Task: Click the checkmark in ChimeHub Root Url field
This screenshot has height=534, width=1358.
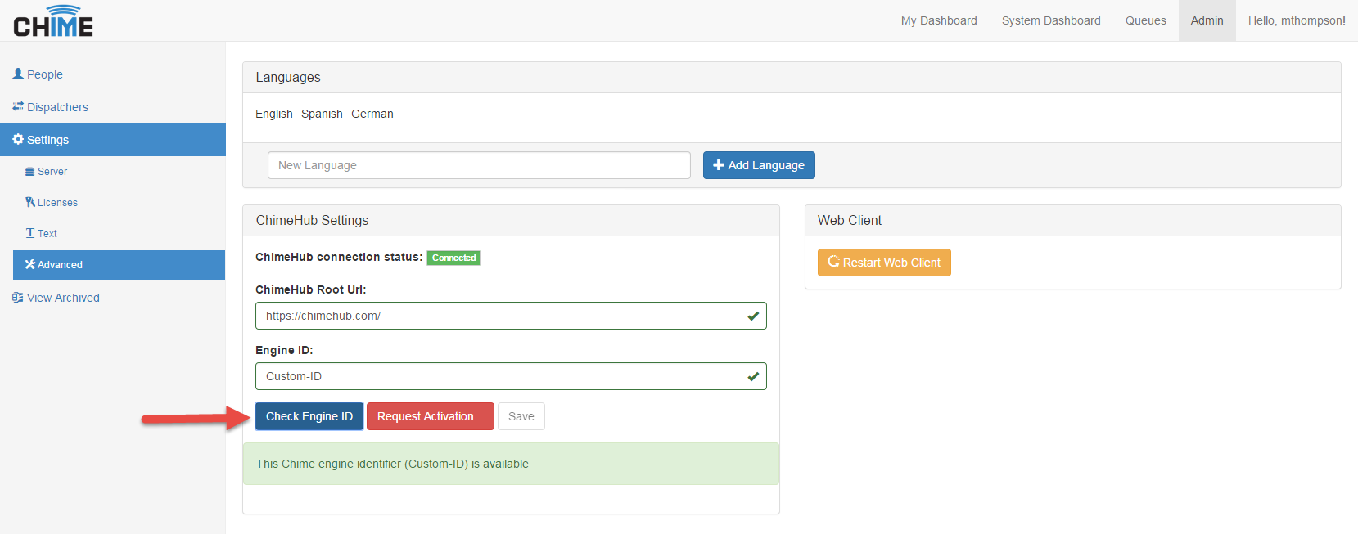Action: [x=753, y=316]
